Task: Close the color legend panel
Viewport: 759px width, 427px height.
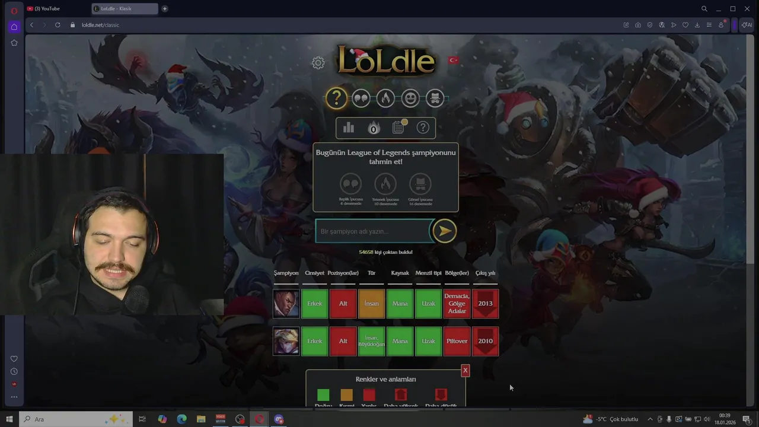Action: pyautogui.click(x=465, y=370)
